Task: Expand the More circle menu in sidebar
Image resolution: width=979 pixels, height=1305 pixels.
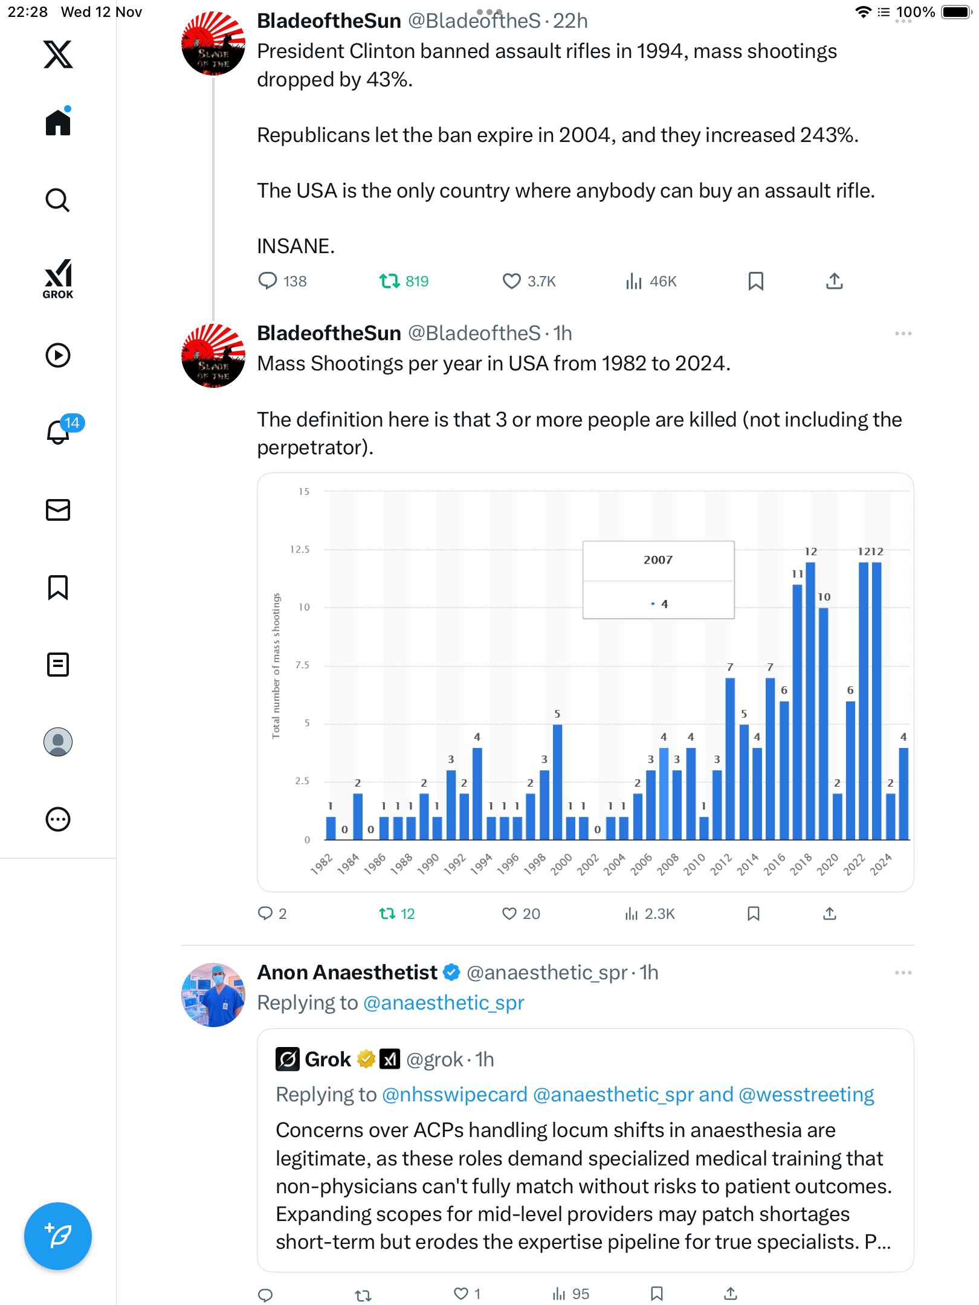Action: click(x=58, y=819)
